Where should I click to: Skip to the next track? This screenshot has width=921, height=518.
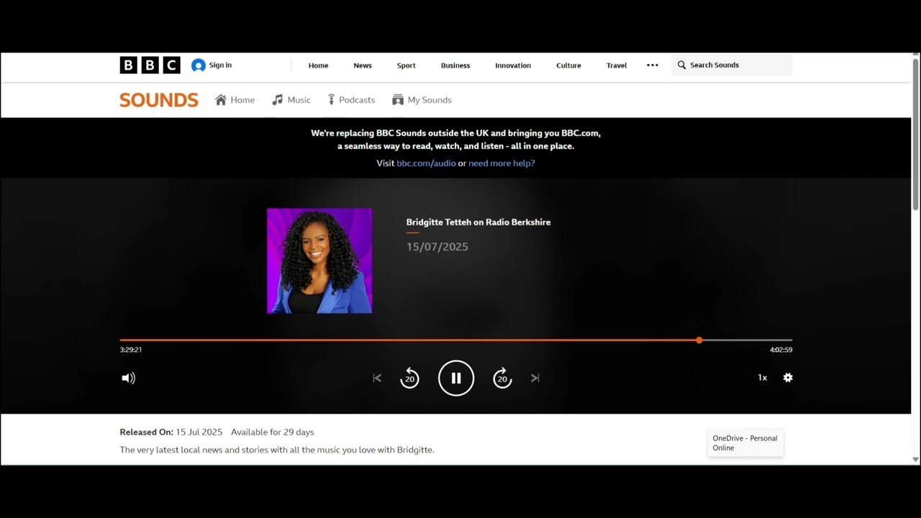535,378
